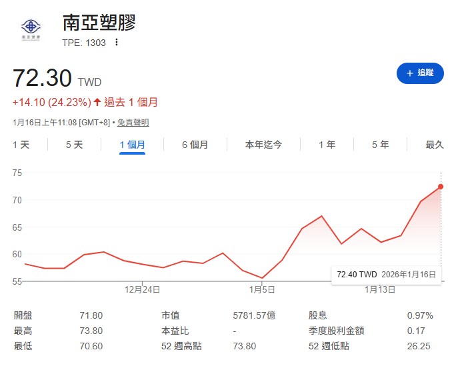452x370 pixels.
Task: Select the 1 天 time range tab
Action: tap(21, 145)
